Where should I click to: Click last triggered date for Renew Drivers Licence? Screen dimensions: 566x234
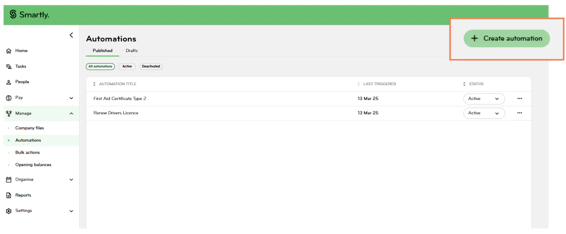[368, 113]
